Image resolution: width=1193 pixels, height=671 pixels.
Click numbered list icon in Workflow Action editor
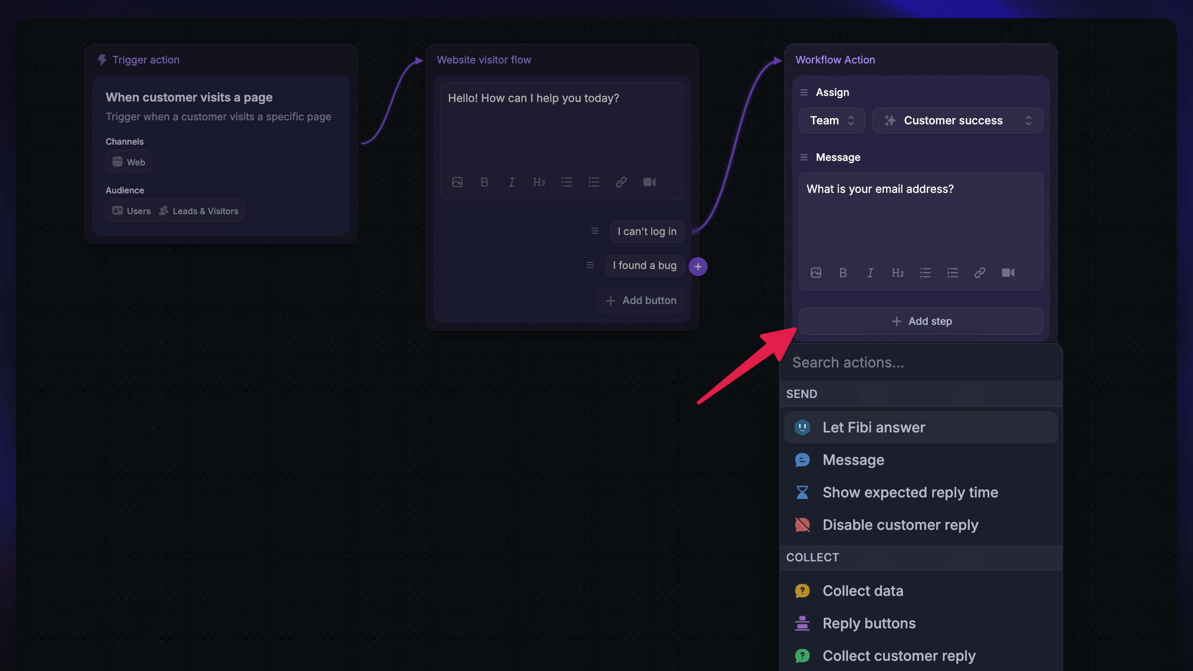pyautogui.click(x=952, y=273)
